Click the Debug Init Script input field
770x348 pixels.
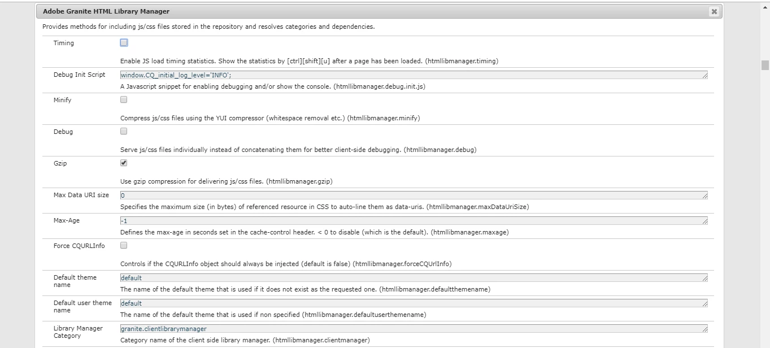(x=414, y=75)
